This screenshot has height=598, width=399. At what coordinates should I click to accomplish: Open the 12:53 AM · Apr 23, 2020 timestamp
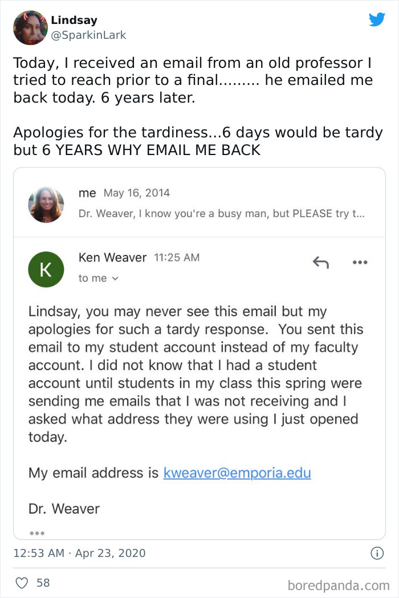[79, 553]
